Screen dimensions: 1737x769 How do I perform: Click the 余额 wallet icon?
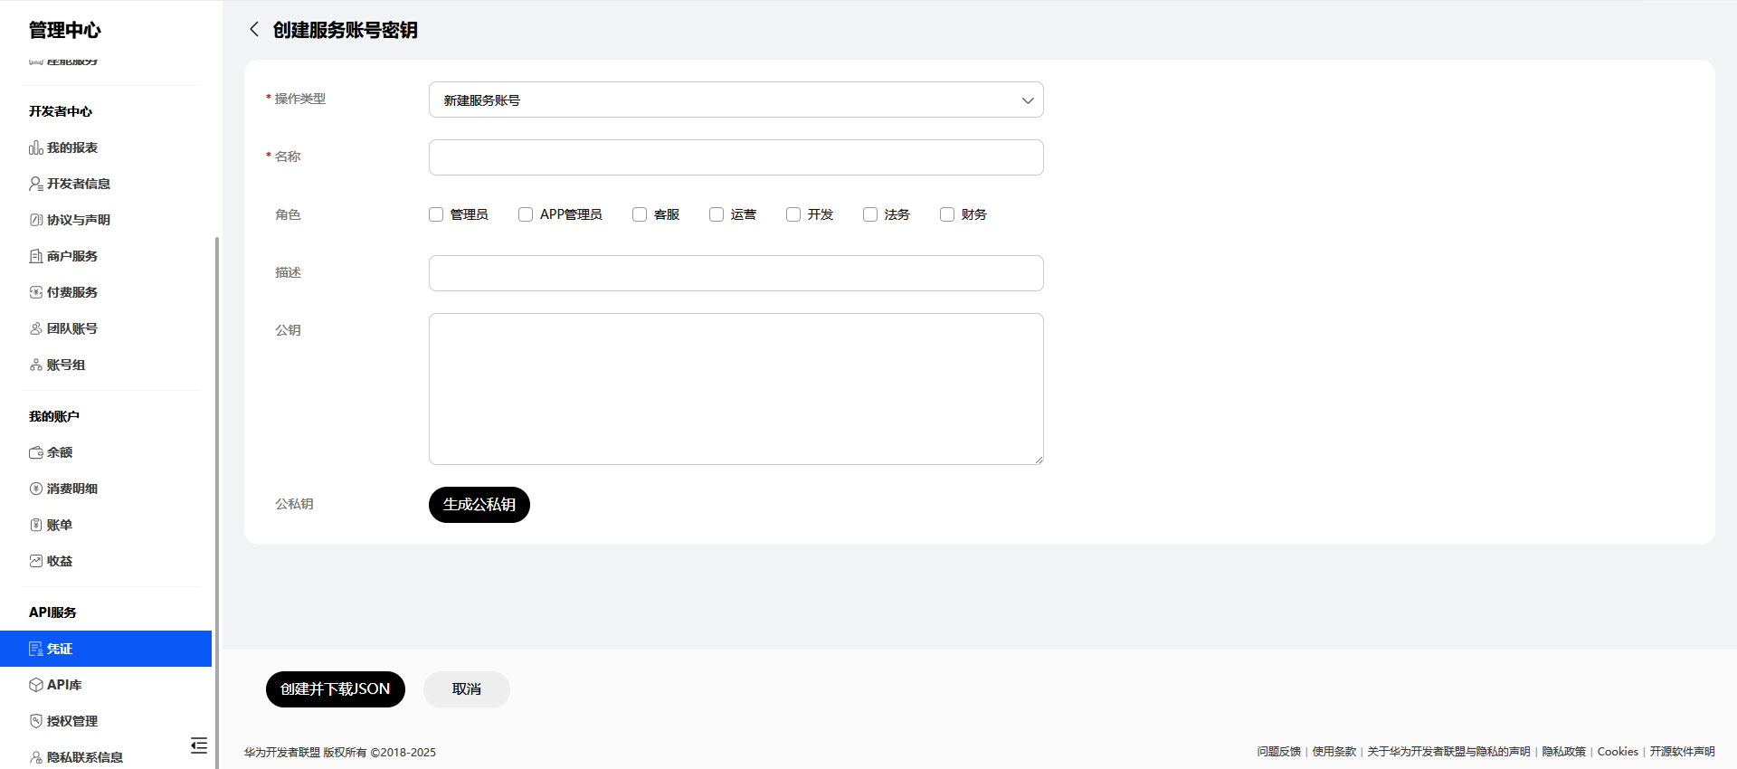(x=36, y=452)
